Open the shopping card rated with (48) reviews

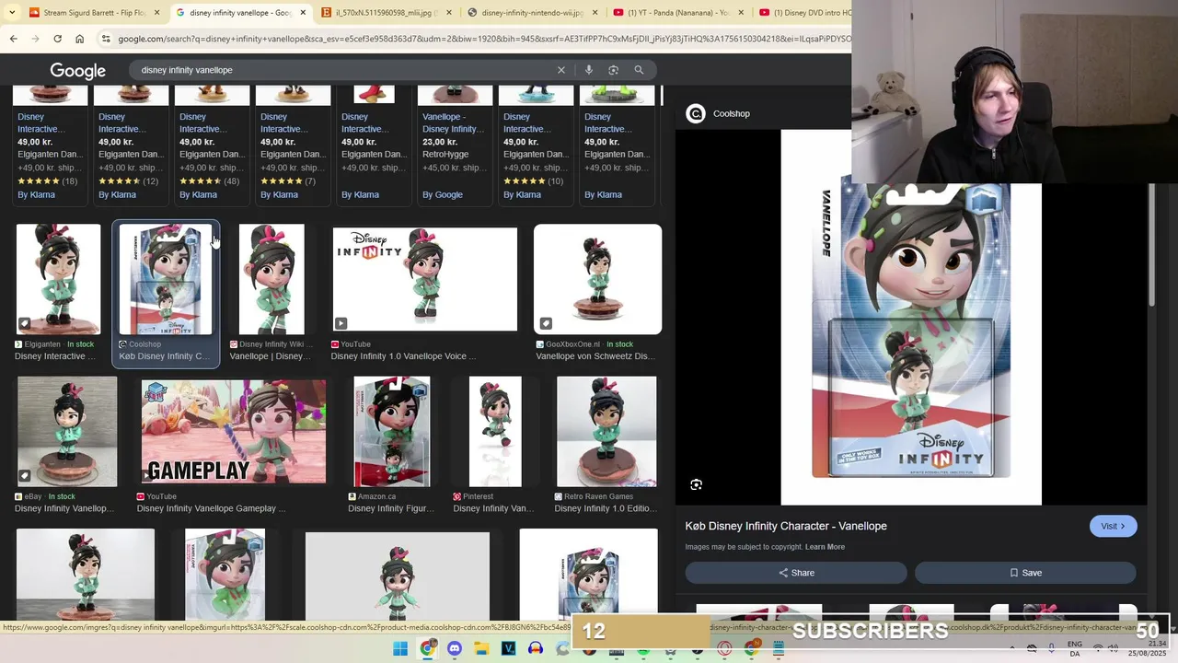212,145
